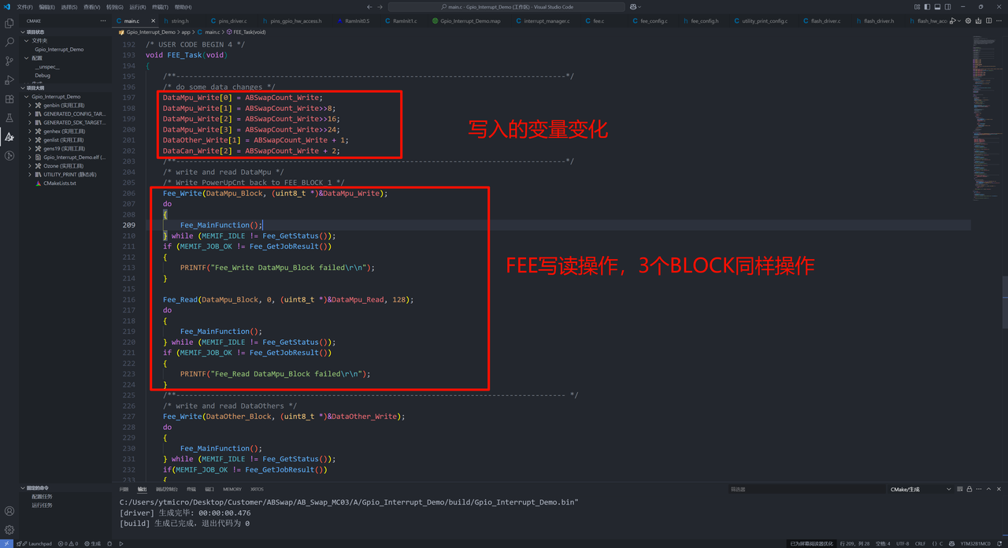Click the 配置任务 pinned command
Image resolution: width=1008 pixels, height=548 pixels.
[x=42, y=497]
